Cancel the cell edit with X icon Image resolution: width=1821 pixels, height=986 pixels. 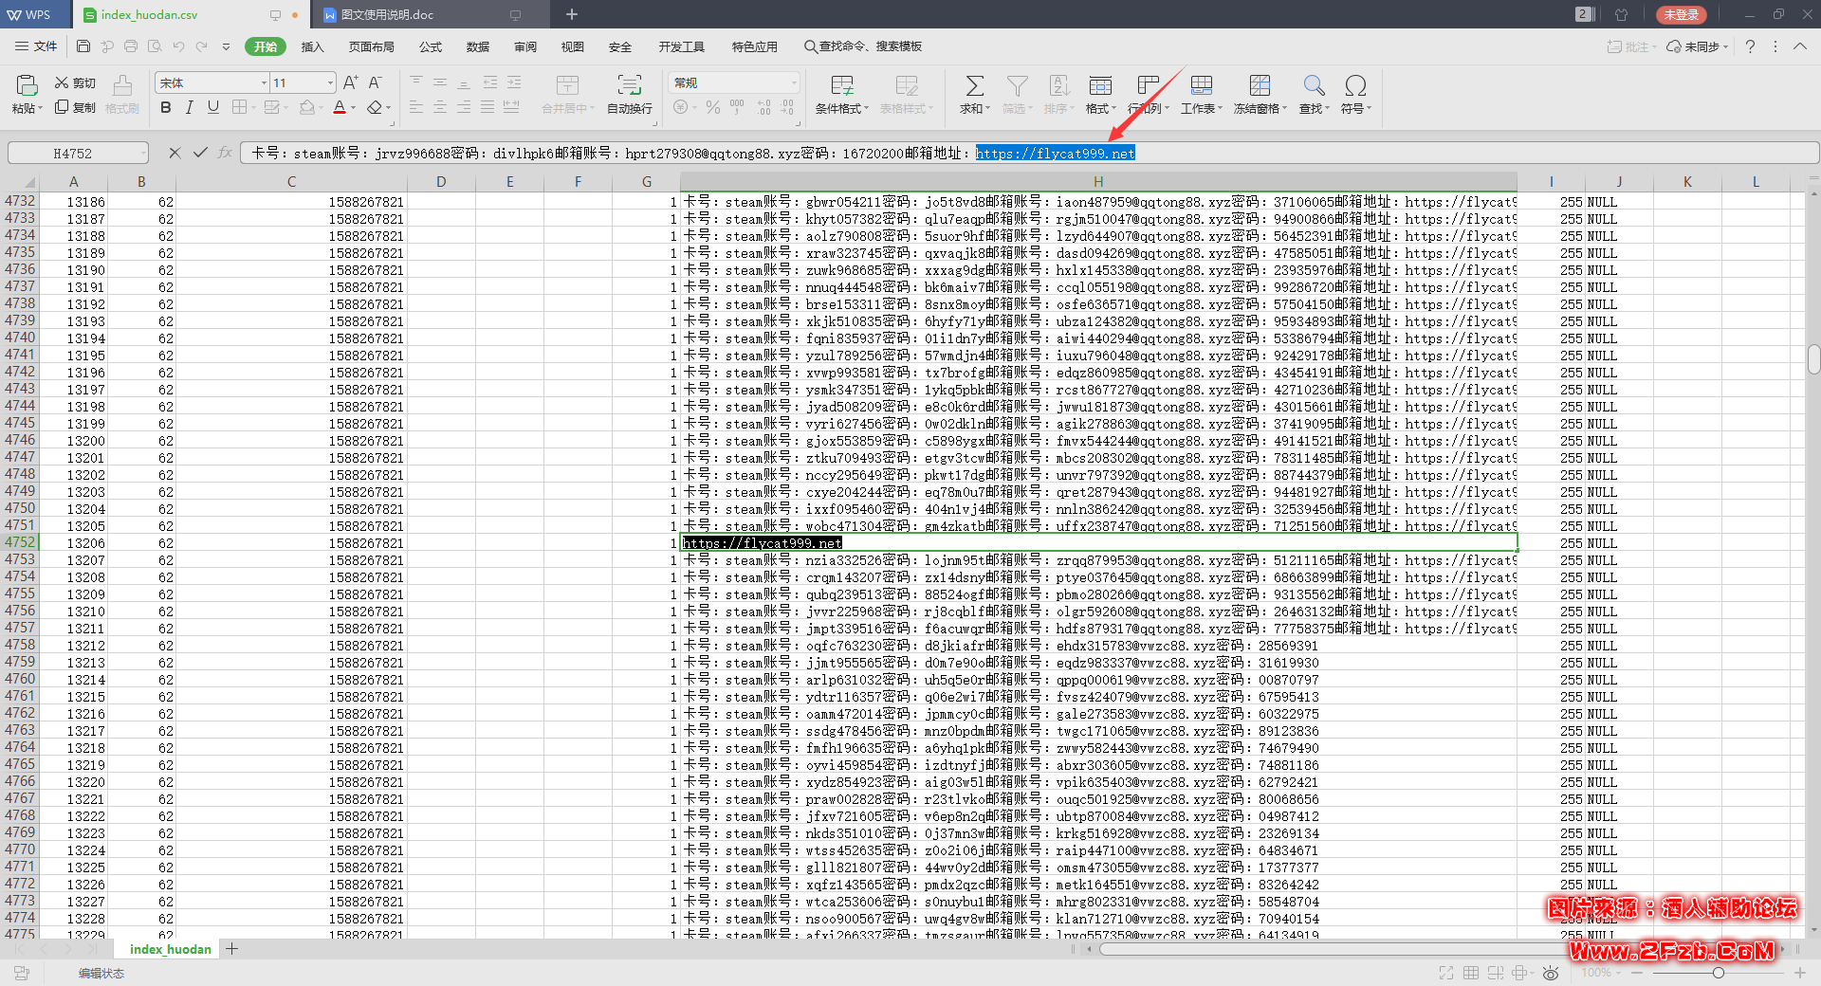(x=175, y=153)
